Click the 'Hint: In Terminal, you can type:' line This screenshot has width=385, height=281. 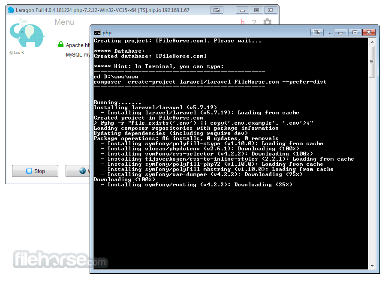159,66
